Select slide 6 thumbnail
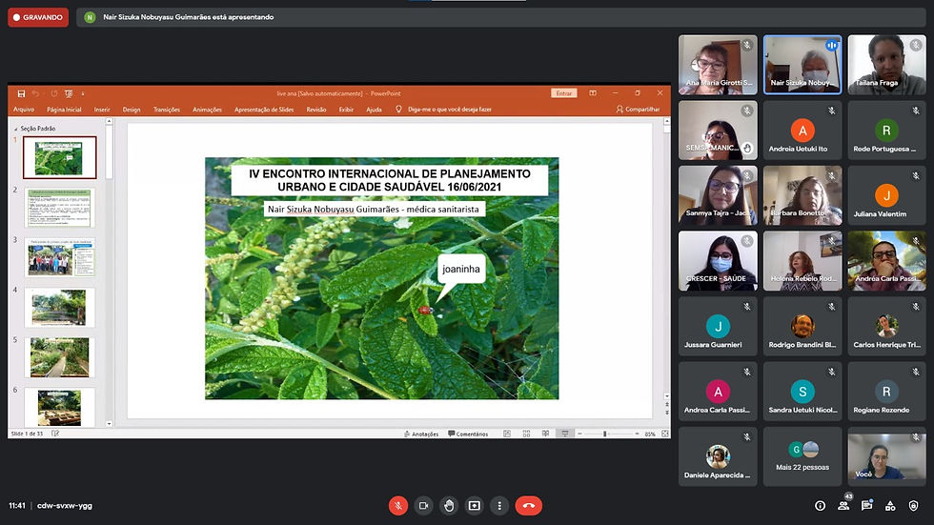 (x=59, y=407)
